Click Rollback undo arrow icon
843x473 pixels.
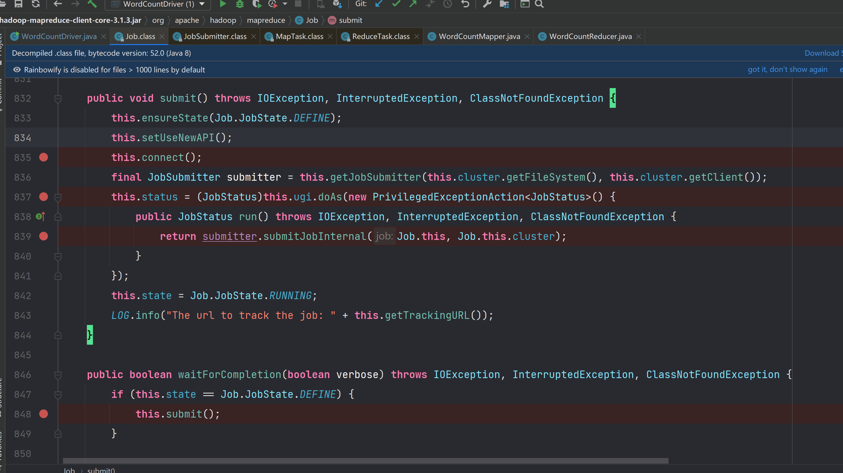pos(465,4)
